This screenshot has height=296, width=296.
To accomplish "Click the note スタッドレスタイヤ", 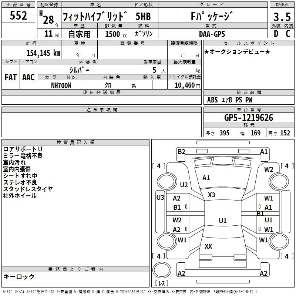I will pyautogui.click(x=28, y=189).
